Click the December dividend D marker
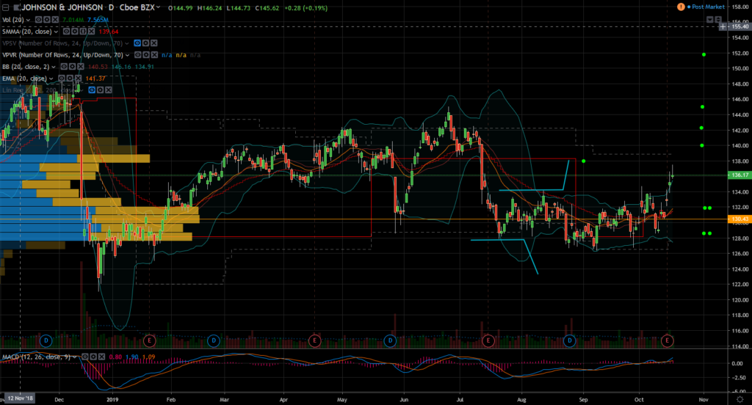752x405 pixels. tap(46, 340)
